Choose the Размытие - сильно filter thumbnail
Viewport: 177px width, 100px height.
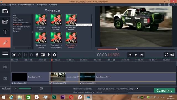tap(71, 20)
